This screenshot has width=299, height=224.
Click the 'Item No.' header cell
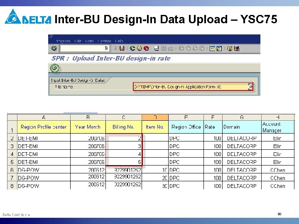(x=155, y=127)
